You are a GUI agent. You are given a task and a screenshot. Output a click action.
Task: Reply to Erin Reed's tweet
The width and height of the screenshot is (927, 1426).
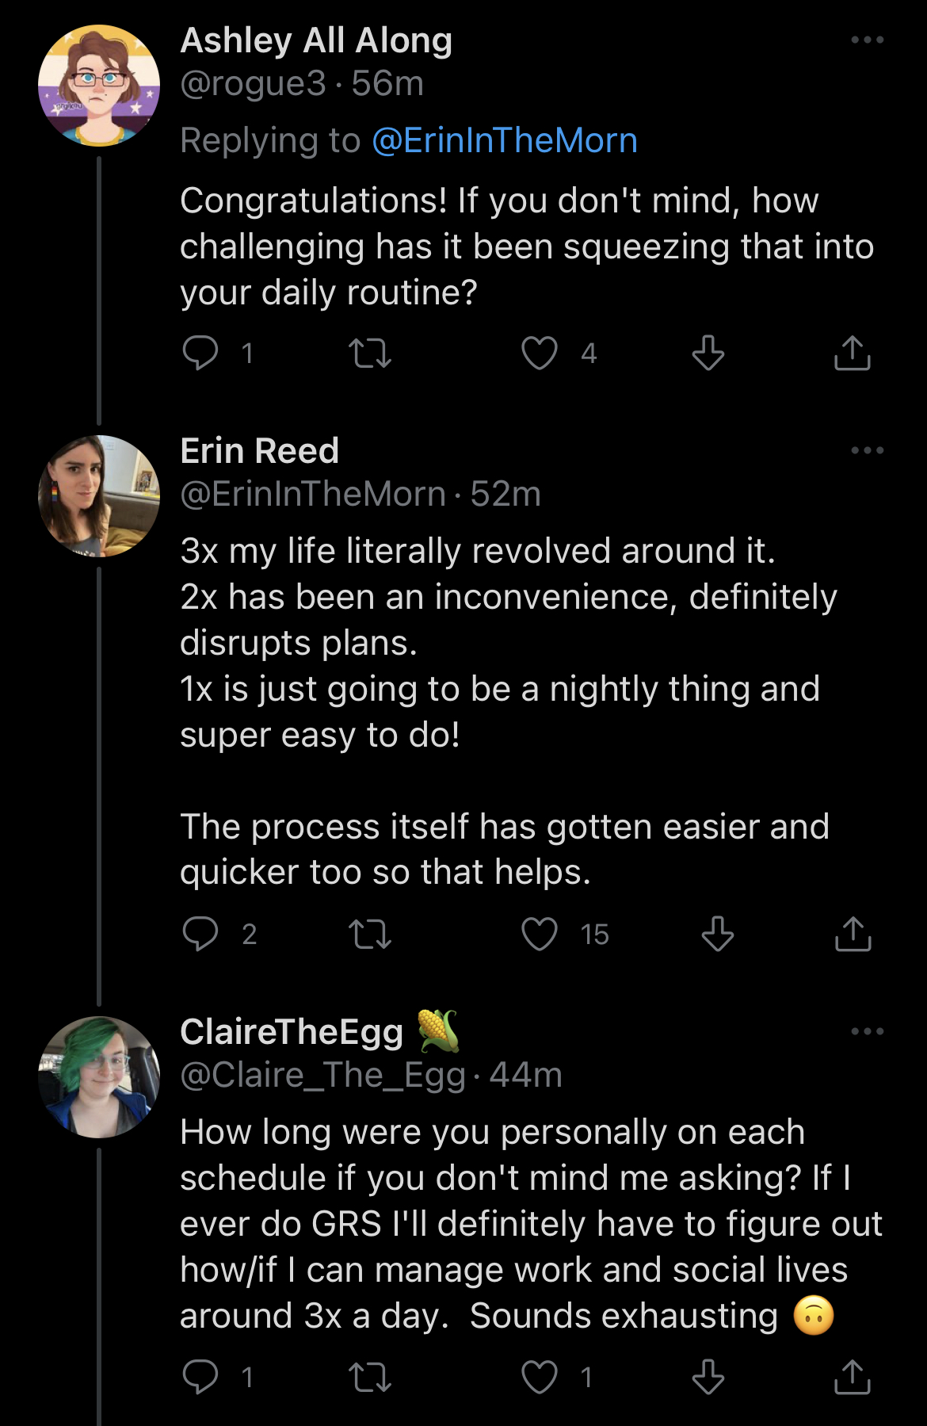[200, 934]
